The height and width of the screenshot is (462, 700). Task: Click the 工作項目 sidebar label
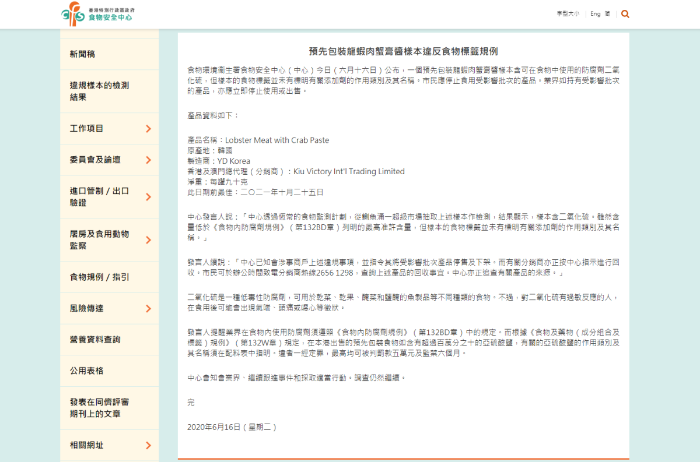coord(86,129)
